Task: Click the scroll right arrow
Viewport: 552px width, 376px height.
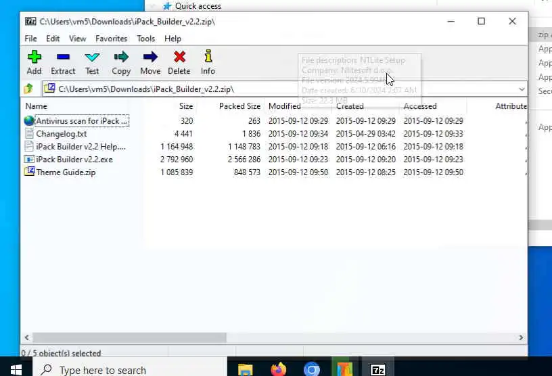Action: point(521,337)
